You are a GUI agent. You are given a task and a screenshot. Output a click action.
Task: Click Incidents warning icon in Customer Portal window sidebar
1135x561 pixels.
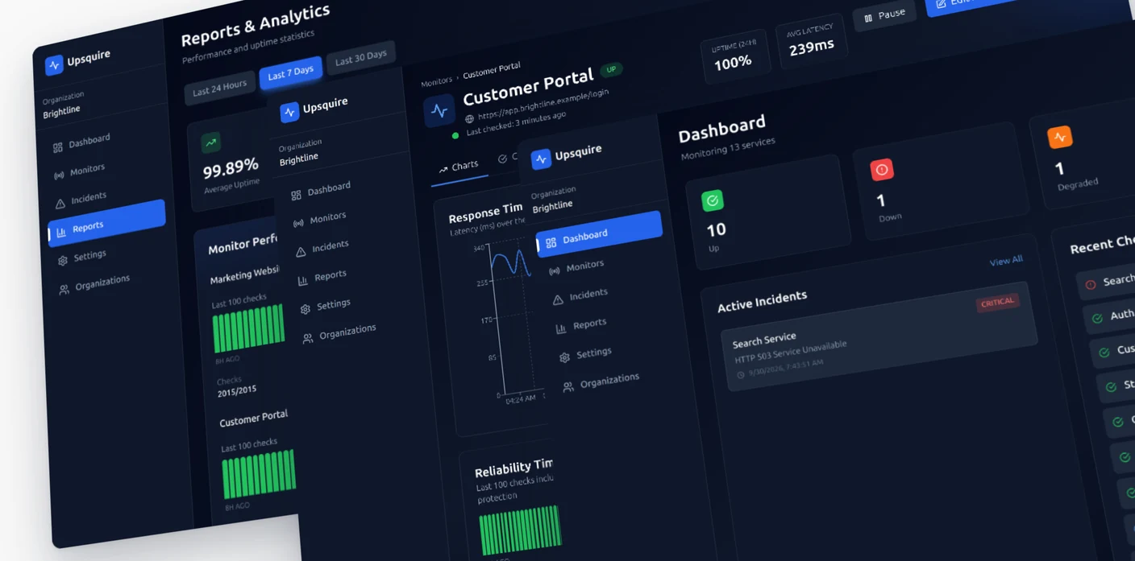tap(301, 252)
